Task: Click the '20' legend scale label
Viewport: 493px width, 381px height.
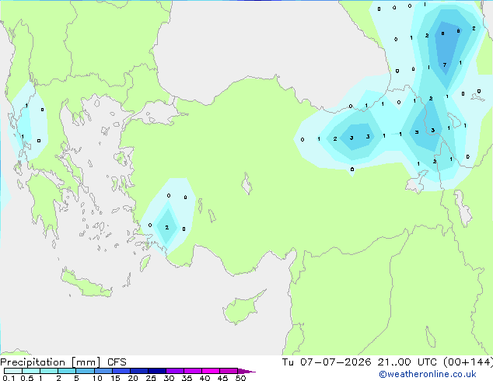Action: point(133,378)
